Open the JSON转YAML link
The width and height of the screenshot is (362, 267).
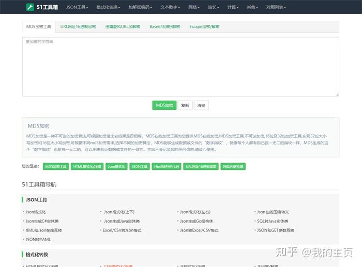coord(38,239)
